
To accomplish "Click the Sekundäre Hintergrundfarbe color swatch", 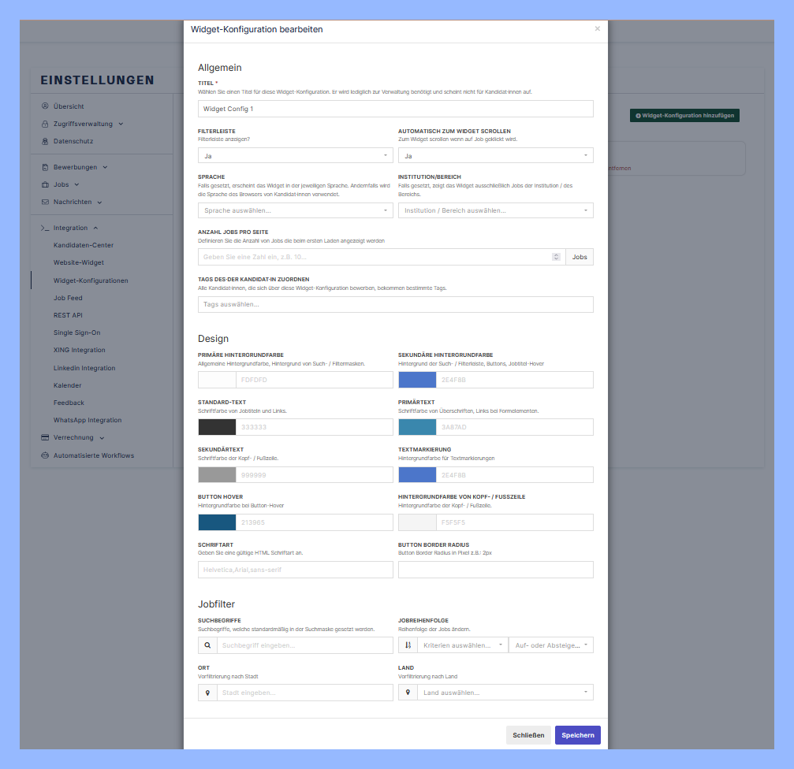I will click(417, 379).
